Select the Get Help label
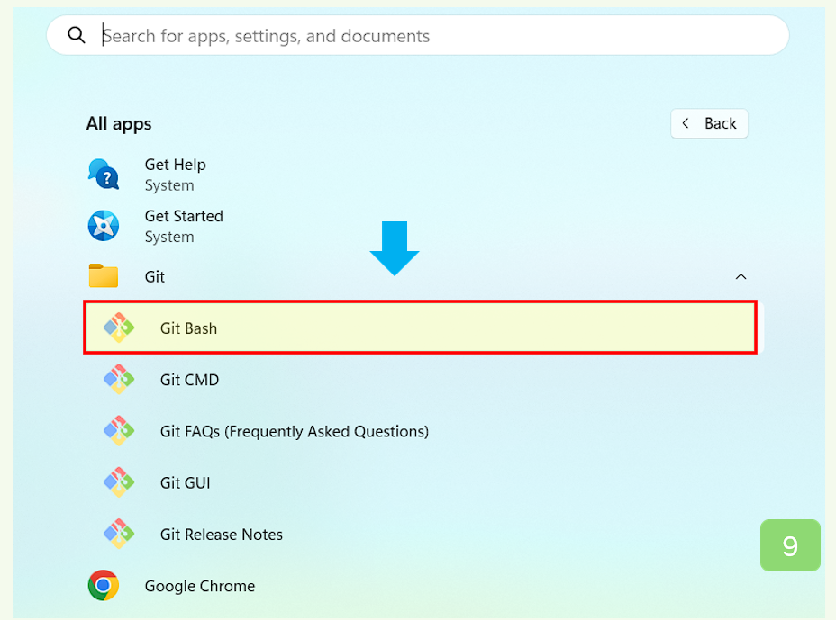The image size is (836, 620). tap(176, 165)
